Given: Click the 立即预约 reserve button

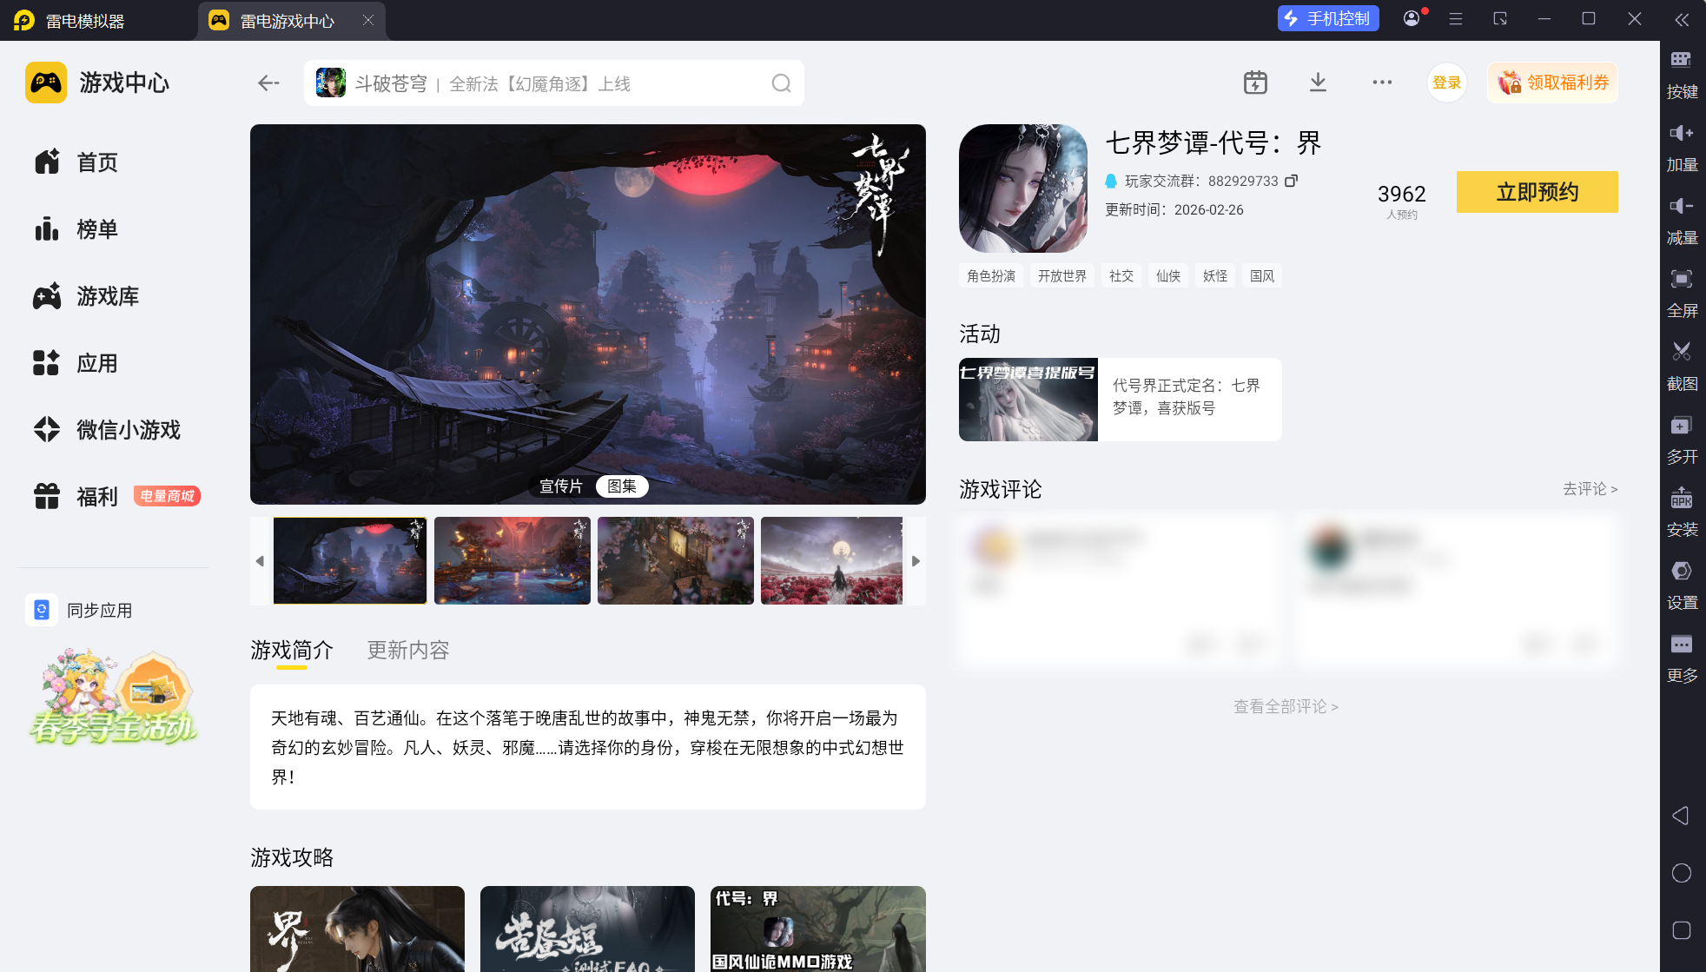Looking at the screenshot, I should tap(1537, 192).
